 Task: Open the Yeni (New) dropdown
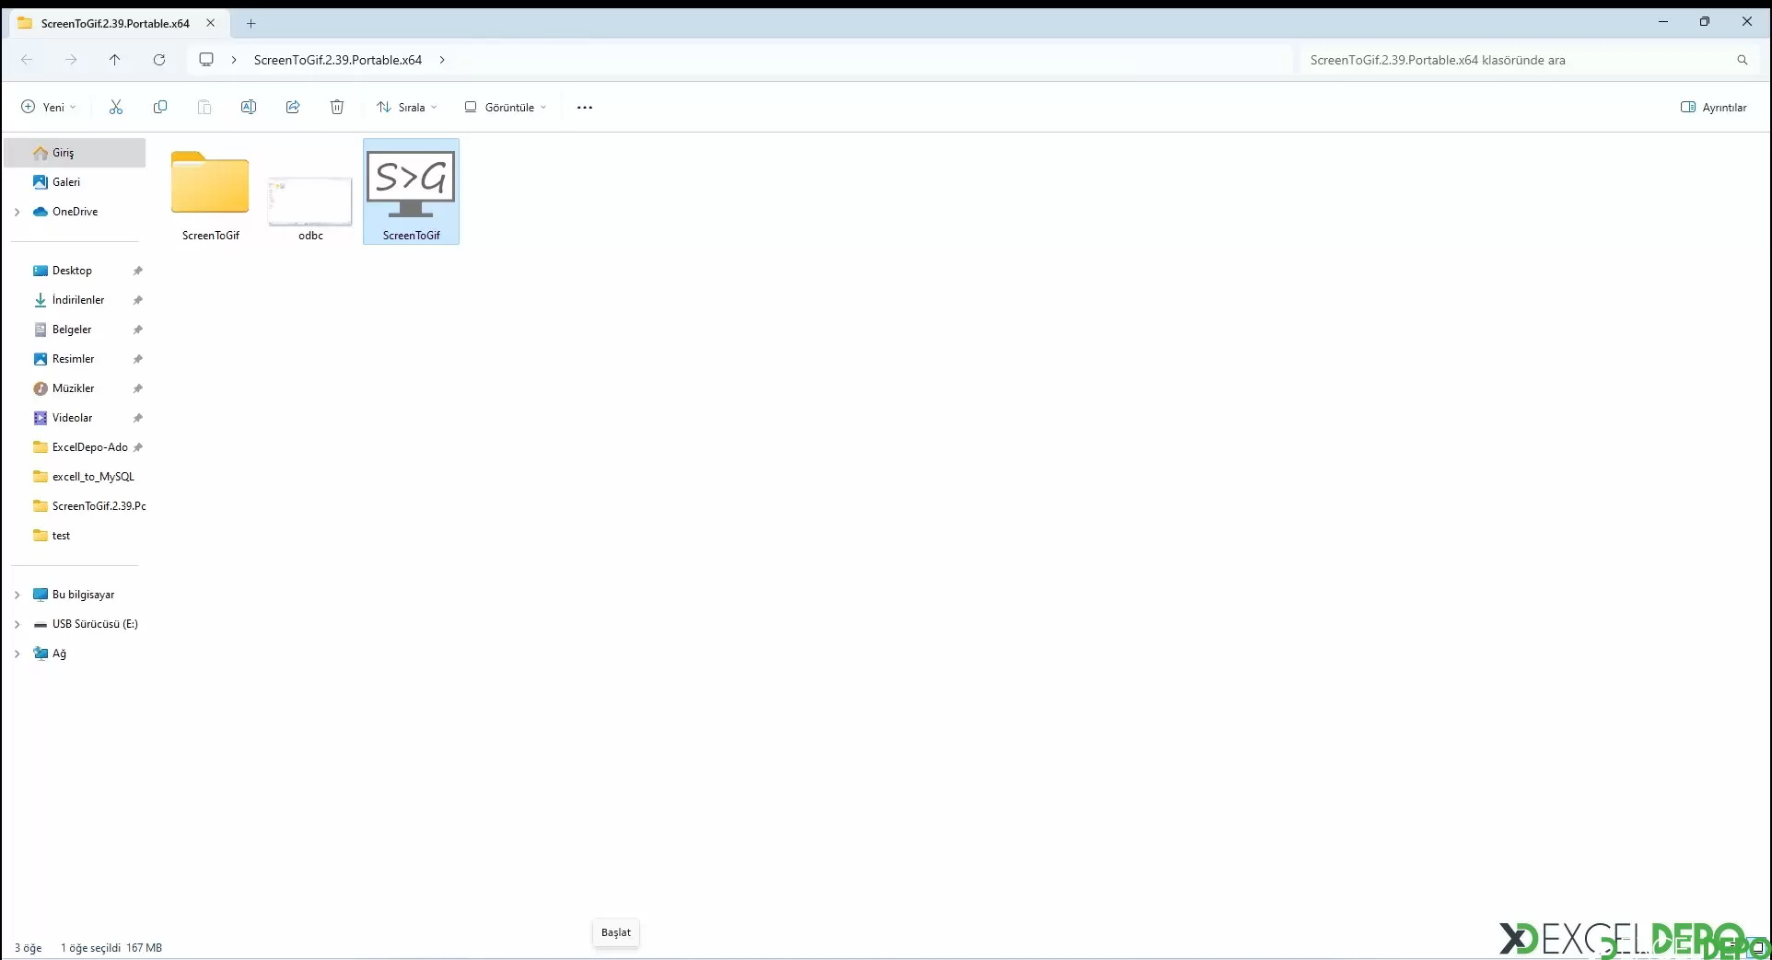tap(49, 108)
